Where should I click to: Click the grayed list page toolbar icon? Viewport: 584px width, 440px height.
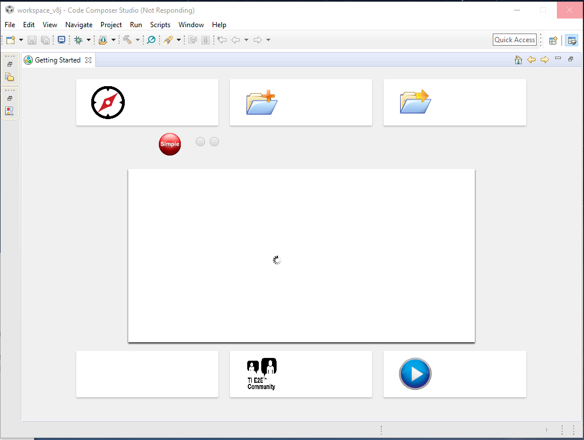(206, 40)
